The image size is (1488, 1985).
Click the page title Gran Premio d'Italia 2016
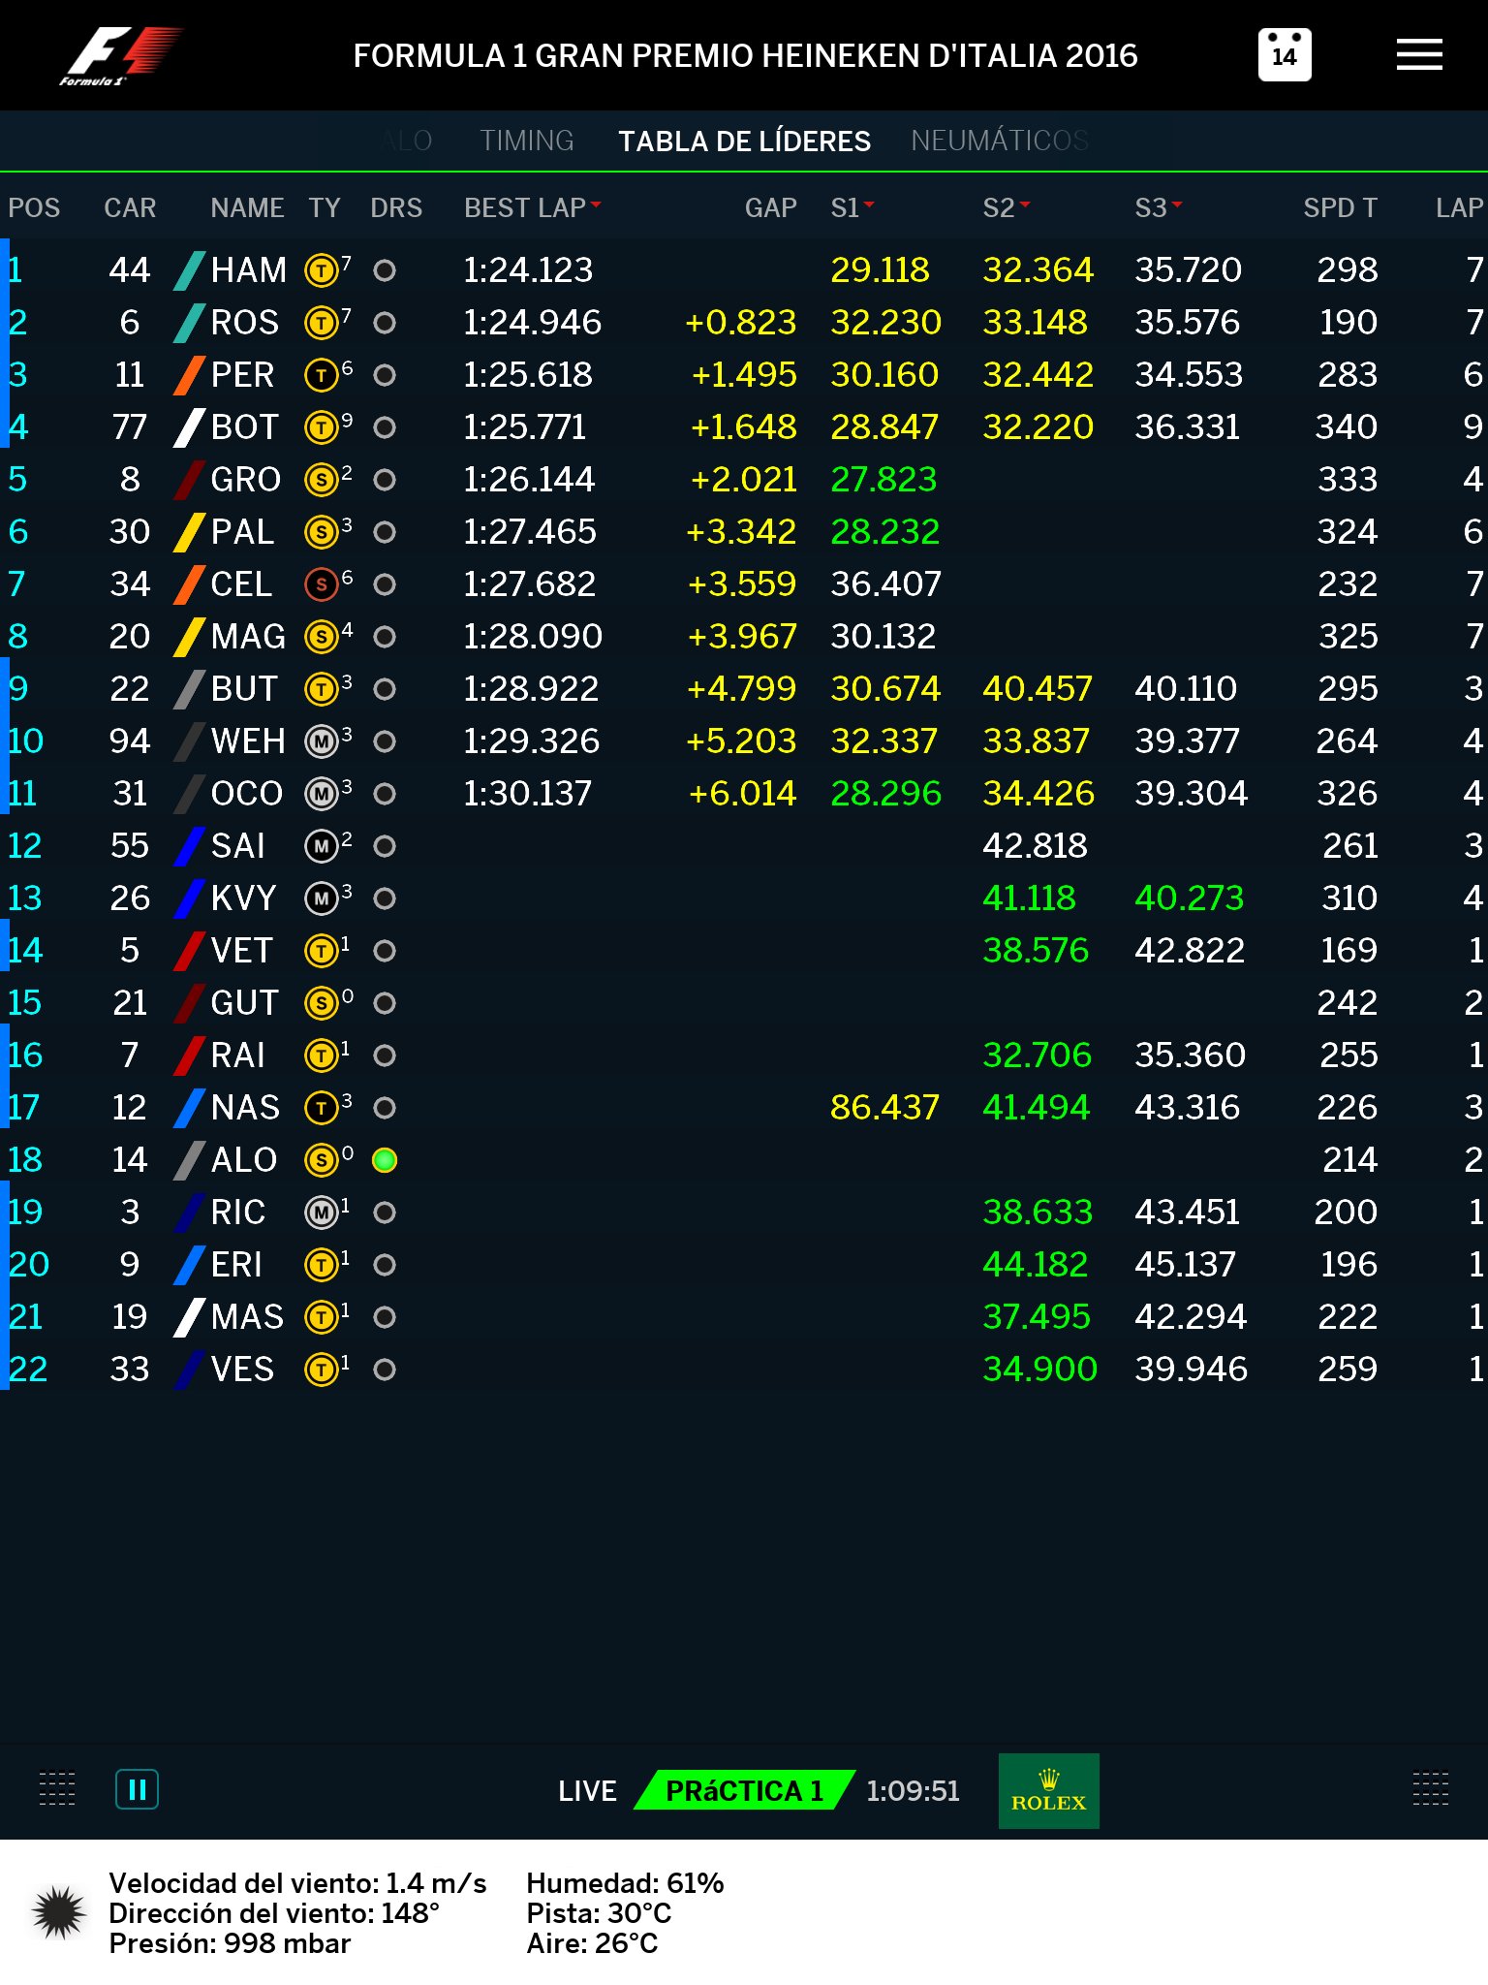point(745,55)
